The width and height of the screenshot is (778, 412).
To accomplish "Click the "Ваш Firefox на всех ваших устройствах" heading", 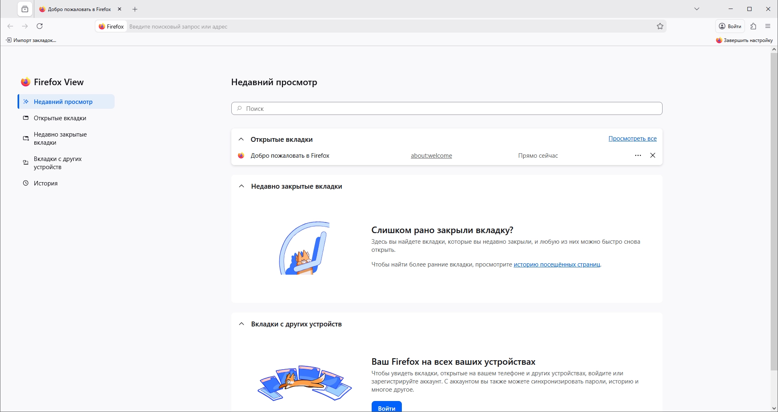I will point(453,362).
